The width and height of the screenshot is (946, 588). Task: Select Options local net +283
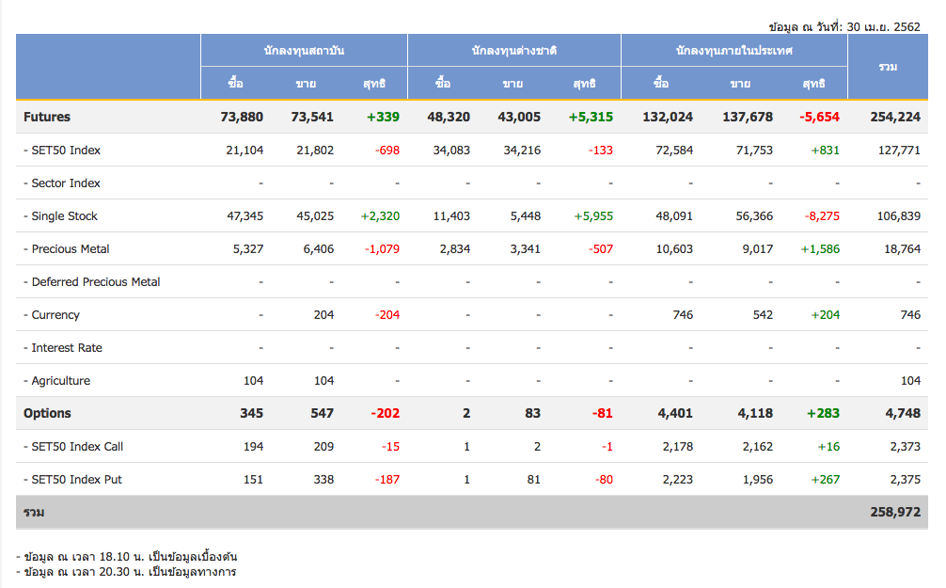(823, 414)
